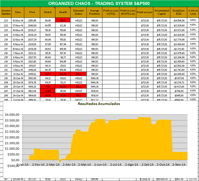This screenshot has width=199, height=181.
Task: Select red Sinal B cell 117,19
Action: (63, 95)
